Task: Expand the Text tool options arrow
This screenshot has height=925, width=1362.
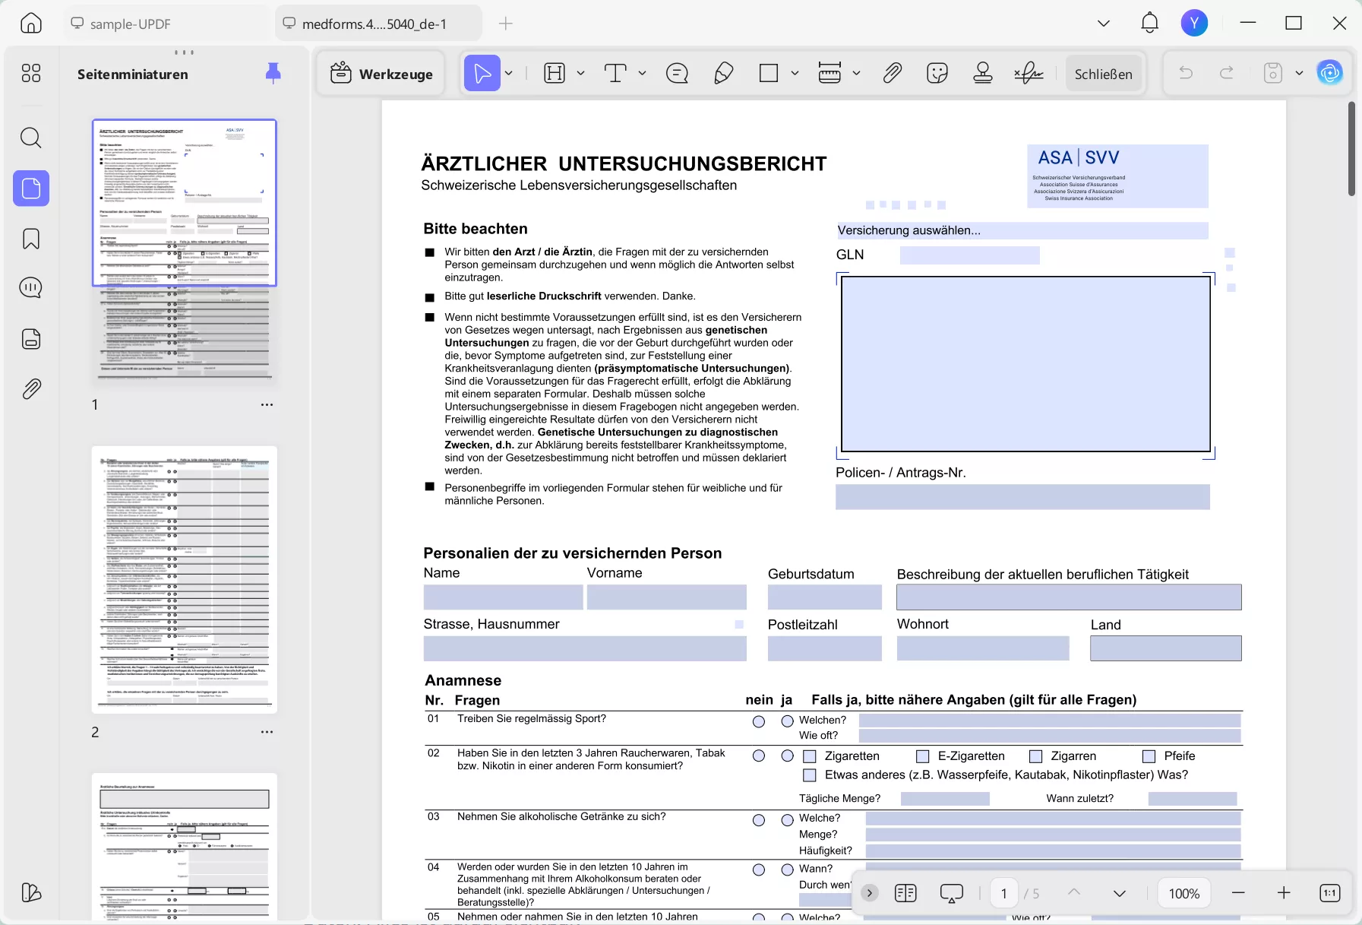Action: 643,73
